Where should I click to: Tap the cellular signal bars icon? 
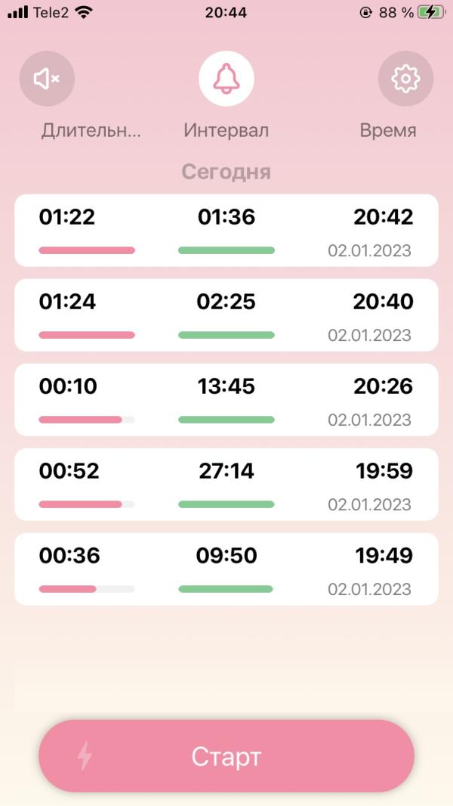coord(18,12)
